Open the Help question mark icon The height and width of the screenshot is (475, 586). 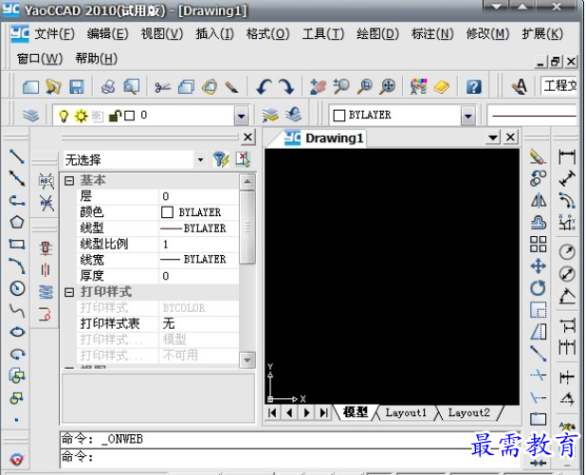point(473,87)
